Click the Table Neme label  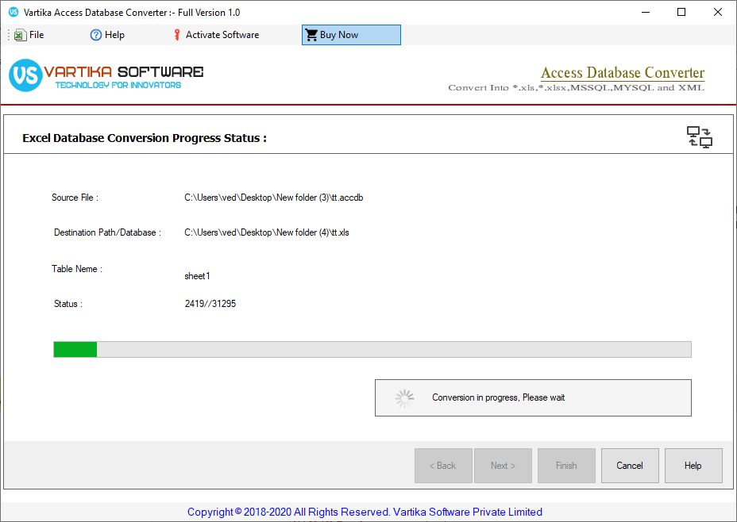[x=76, y=269]
